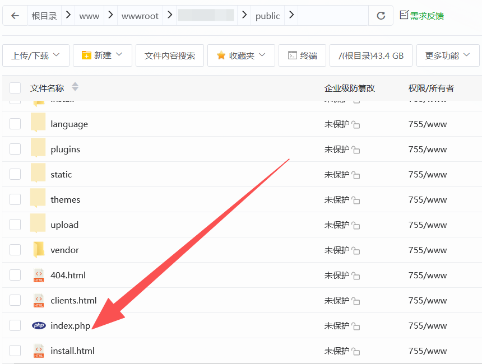
Task: Refresh the file list with reload icon
Action: point(381,16)
